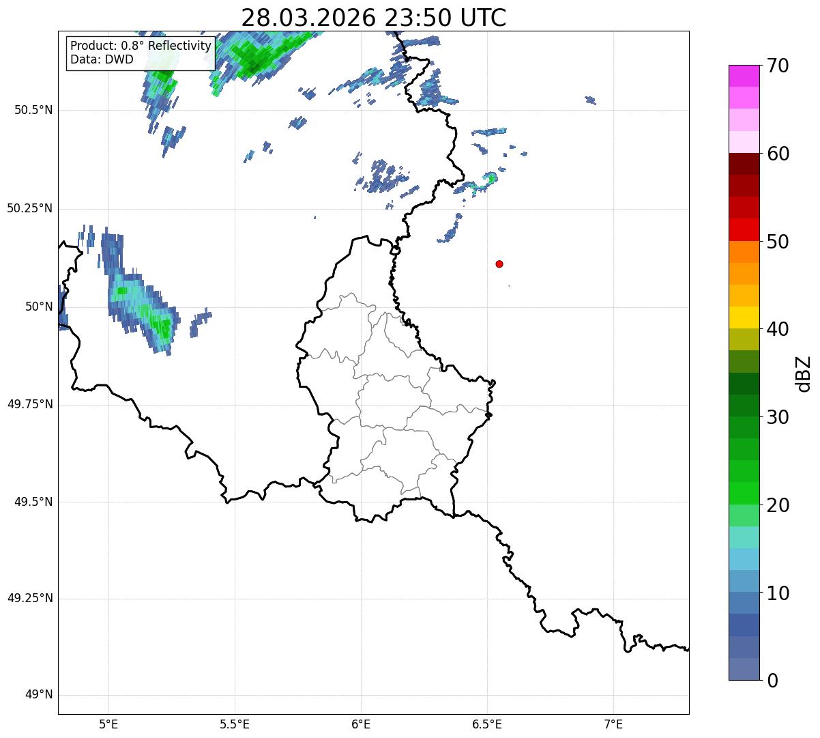The width and height of the screenshot is (820, 738).
Task: Pick the light cyan-blue swatch above 10
Action: click(x=744, y=560)
